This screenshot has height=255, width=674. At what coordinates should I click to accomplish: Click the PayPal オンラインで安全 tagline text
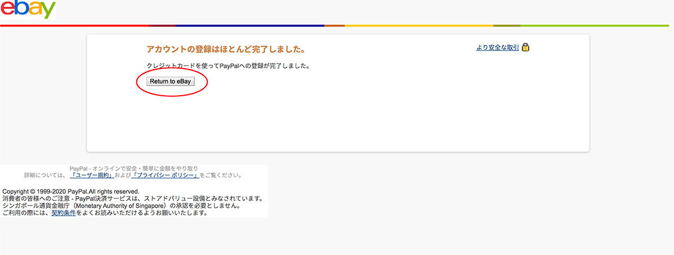coord(134,168)
